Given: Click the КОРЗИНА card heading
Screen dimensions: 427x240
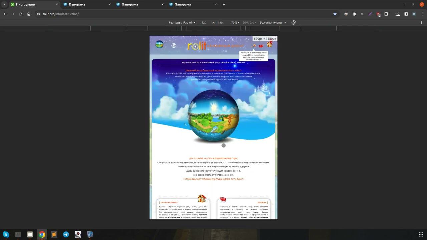Looking at the screenshot, I should pos(262,203).
